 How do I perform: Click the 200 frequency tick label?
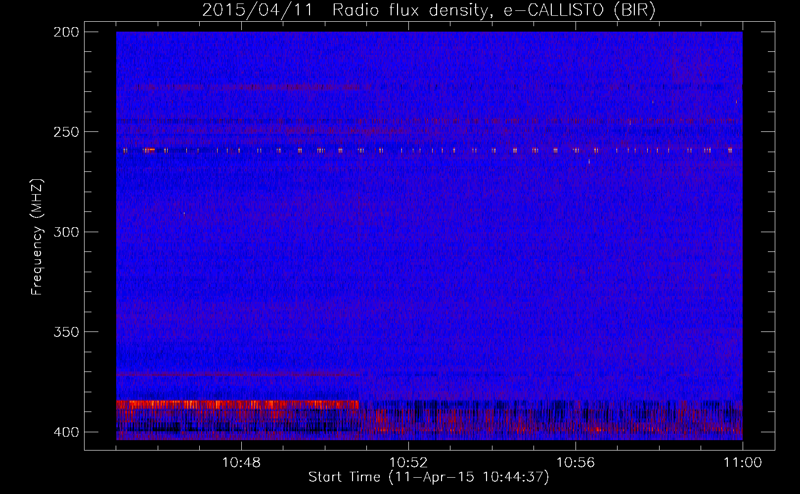coord(66,32)
